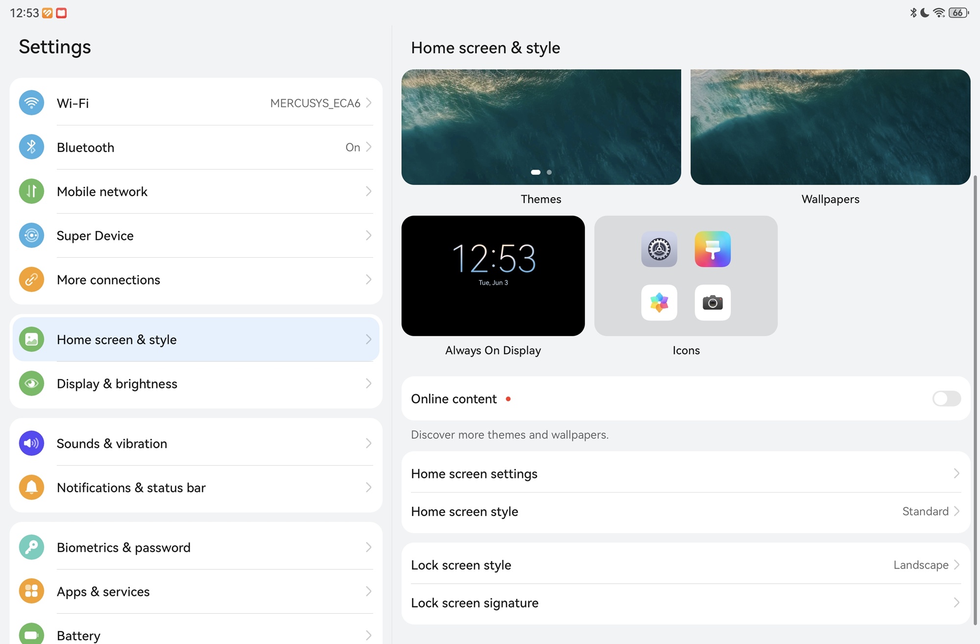The height and width of the screenshot is (644, 980).
Task: Tap the battery 66 indicator in status bar
Action: (958, 13)
